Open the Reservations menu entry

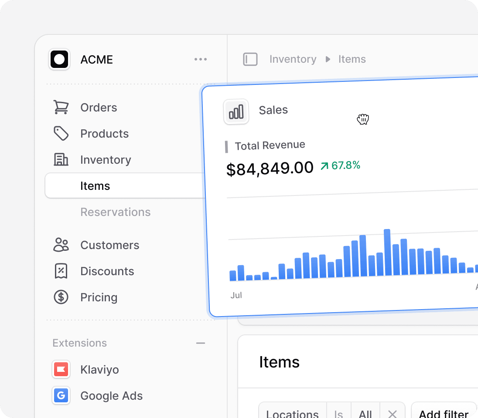coord(115,212)
